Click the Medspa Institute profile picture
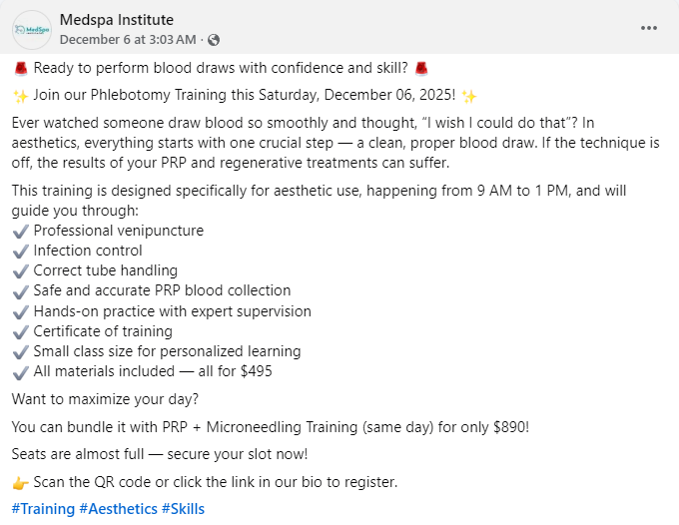Image resolution: width=679 pixels, height=525 pixels. 32,29
